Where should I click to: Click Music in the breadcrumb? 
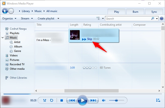tap(38, 11)
